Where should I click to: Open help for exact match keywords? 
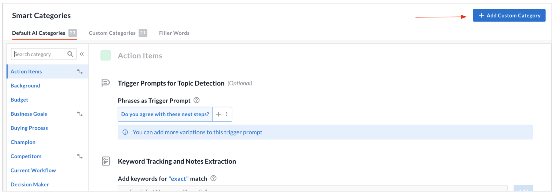pyautogui.click(x=213, y=178)
